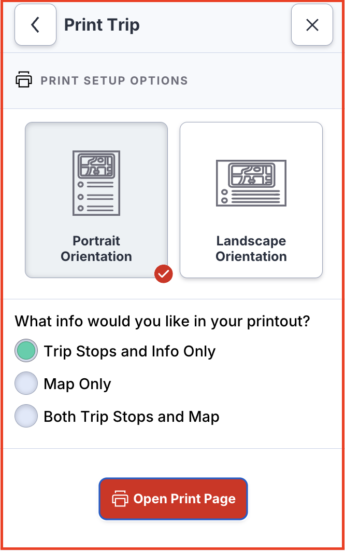Viewport: 345px width, 551px height.
Task: Click the landscape page layout icon
Action: [251, 183]
